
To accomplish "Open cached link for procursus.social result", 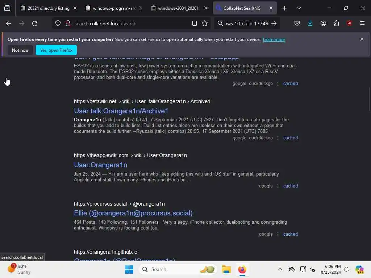I will [x=291, y=234].
